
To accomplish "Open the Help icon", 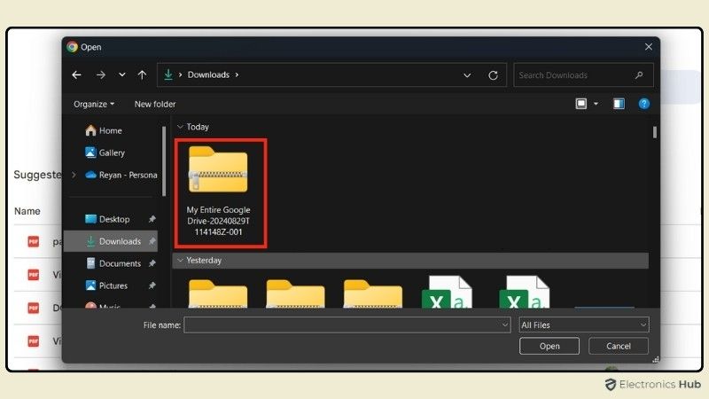I will [x=644, y=104].
